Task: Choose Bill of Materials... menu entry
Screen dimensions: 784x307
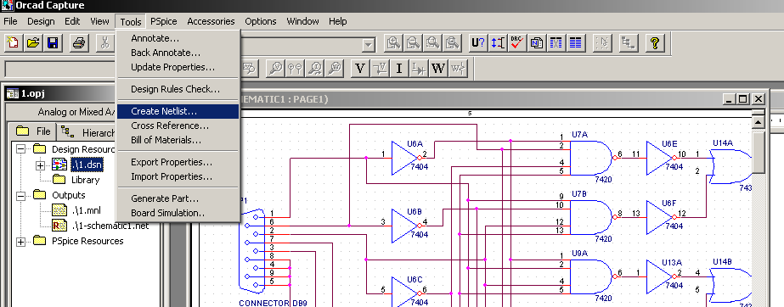Action: pyautogui.click(x=178, y=140)
